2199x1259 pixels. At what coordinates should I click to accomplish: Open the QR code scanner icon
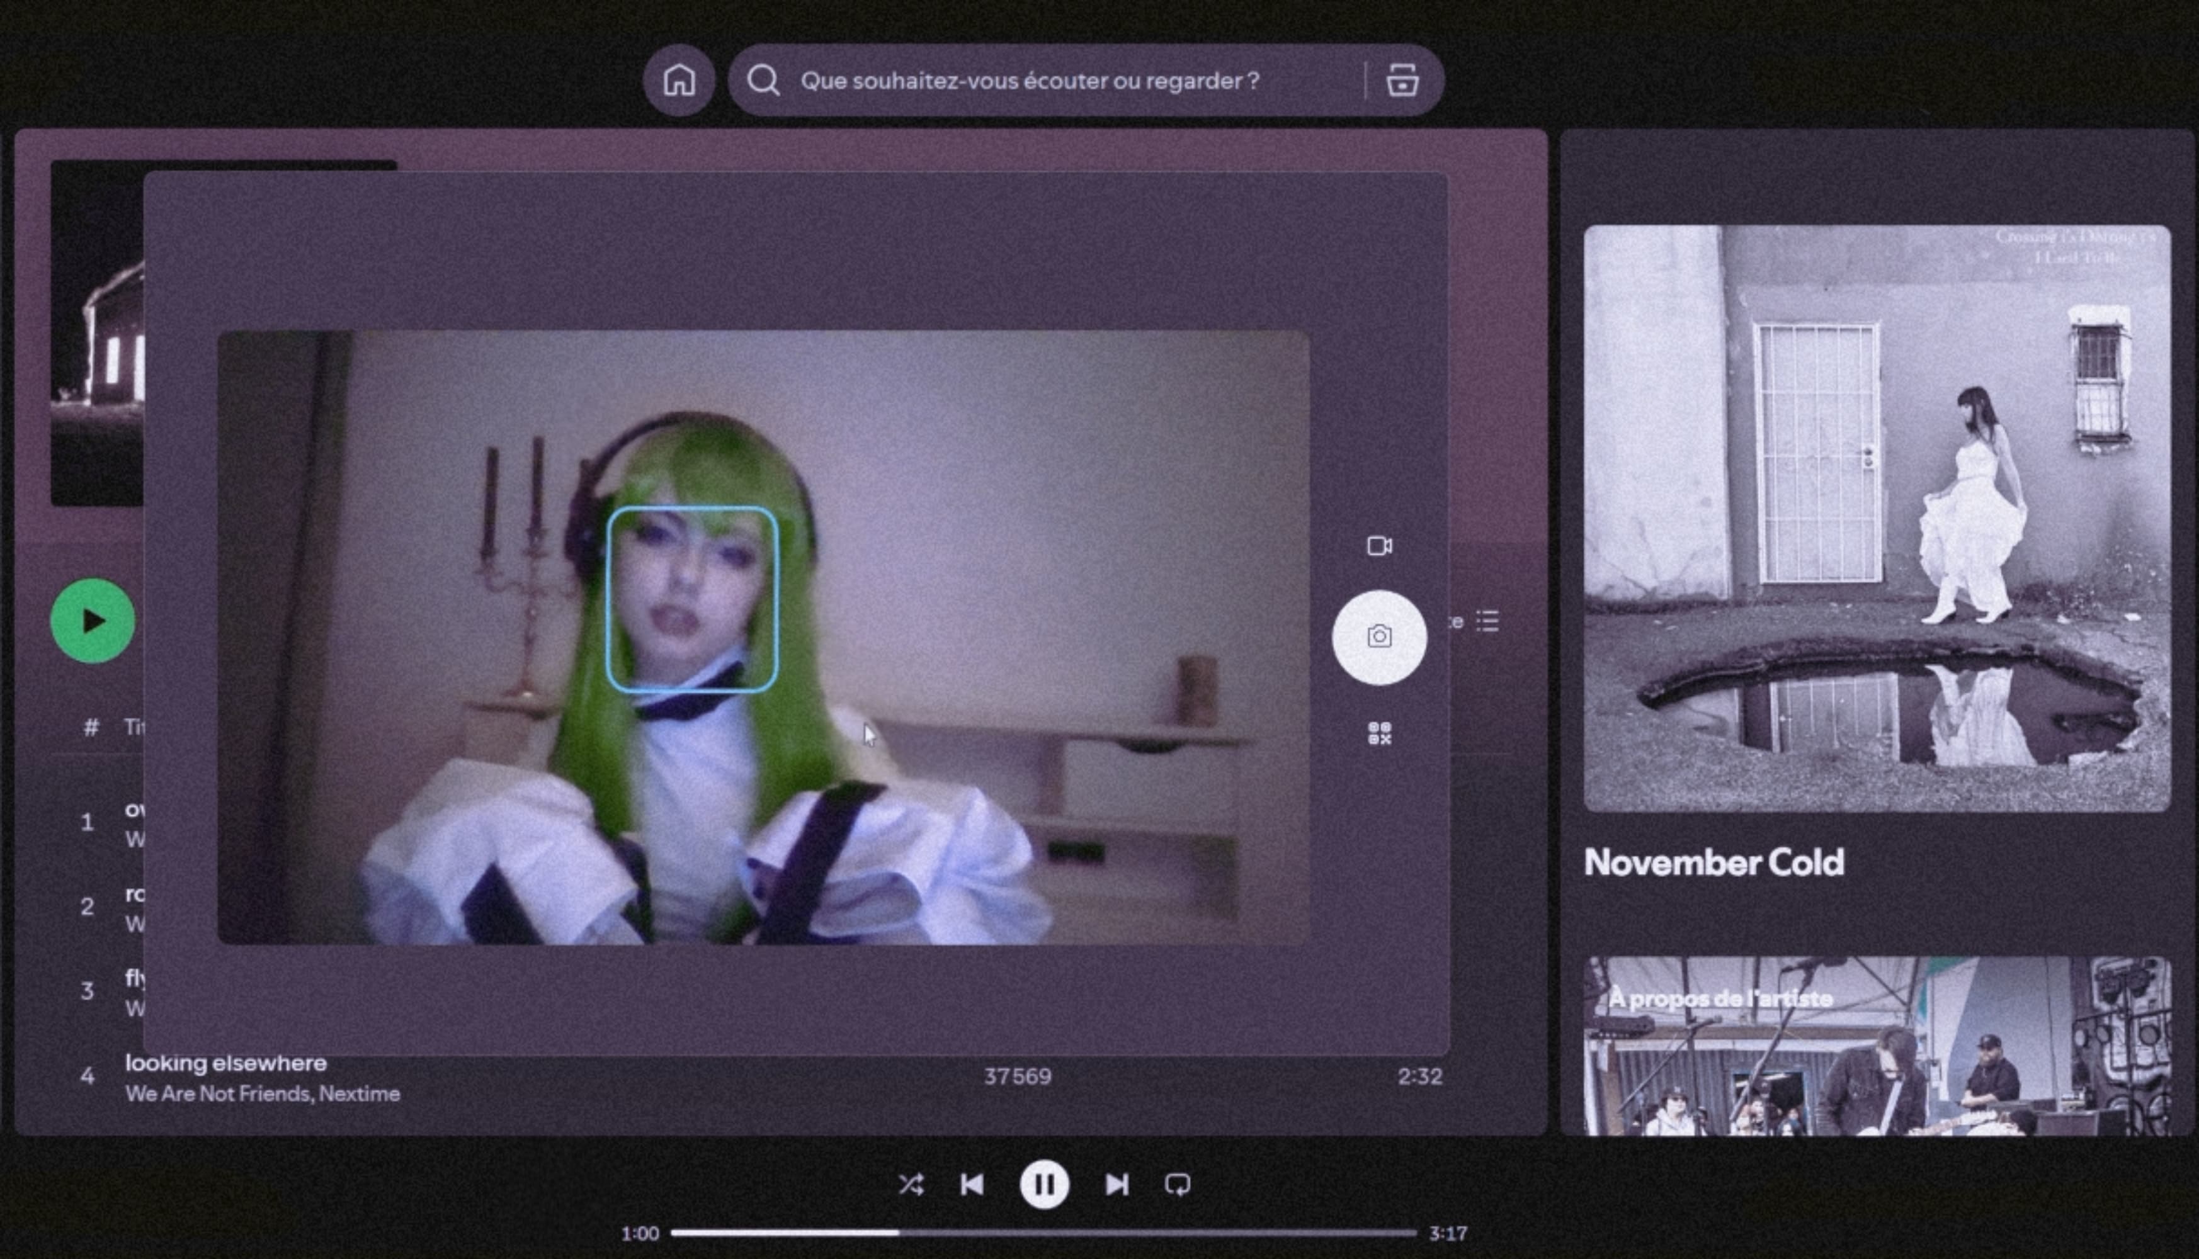coord(1379,733)
